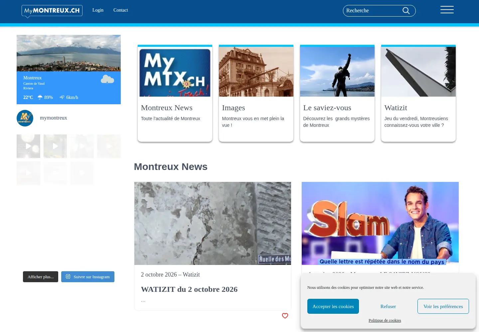
Task: Click the search magnifier icon
Action: [x=406, y=11]
